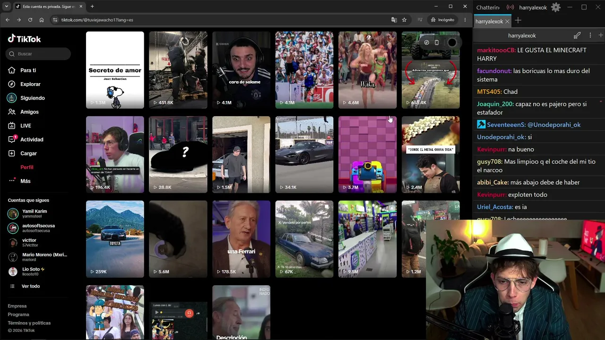Open the Chrome three-dot menu

click(465, 20)
